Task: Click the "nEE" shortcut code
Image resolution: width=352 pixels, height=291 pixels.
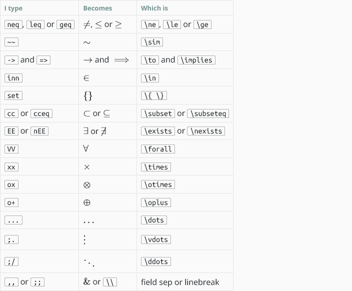Action: click(x=39, y=131)
